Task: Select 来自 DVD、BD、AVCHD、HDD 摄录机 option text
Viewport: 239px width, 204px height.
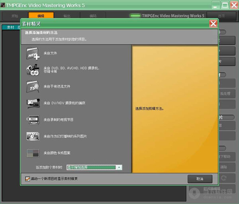Action: coord(71,70)
